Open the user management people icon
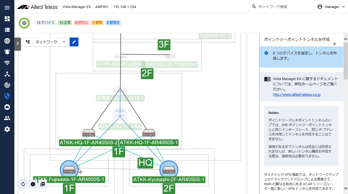 coord(7,118)
